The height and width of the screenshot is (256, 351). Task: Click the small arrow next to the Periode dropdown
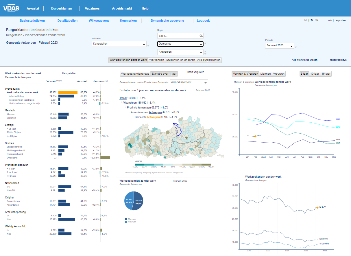(x=296, y=47)
